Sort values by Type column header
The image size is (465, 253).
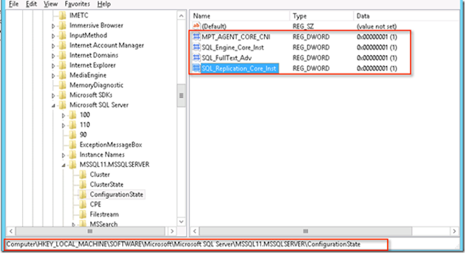click(321, 16)
